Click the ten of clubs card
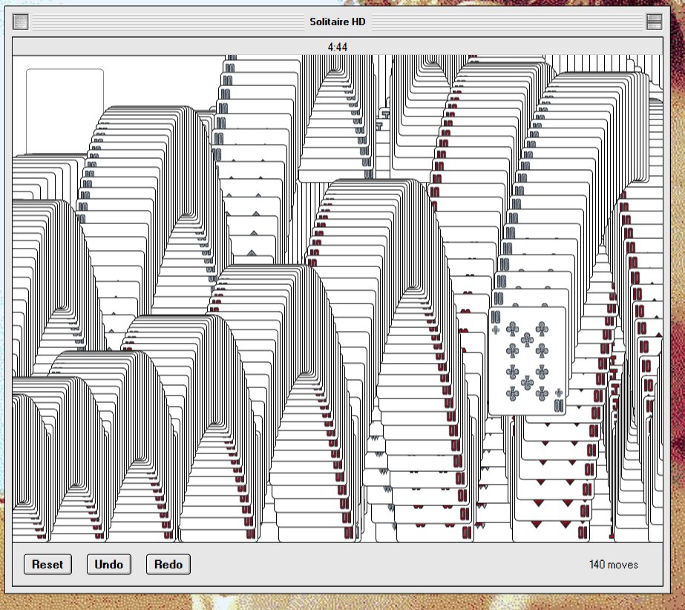 (527, 361)
